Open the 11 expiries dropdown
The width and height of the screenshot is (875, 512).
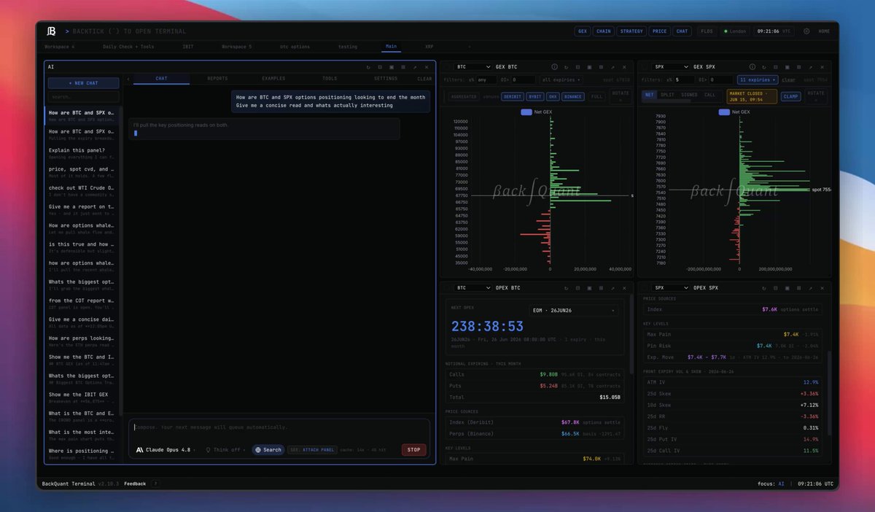pyautogui.click(x=758, y=79)
